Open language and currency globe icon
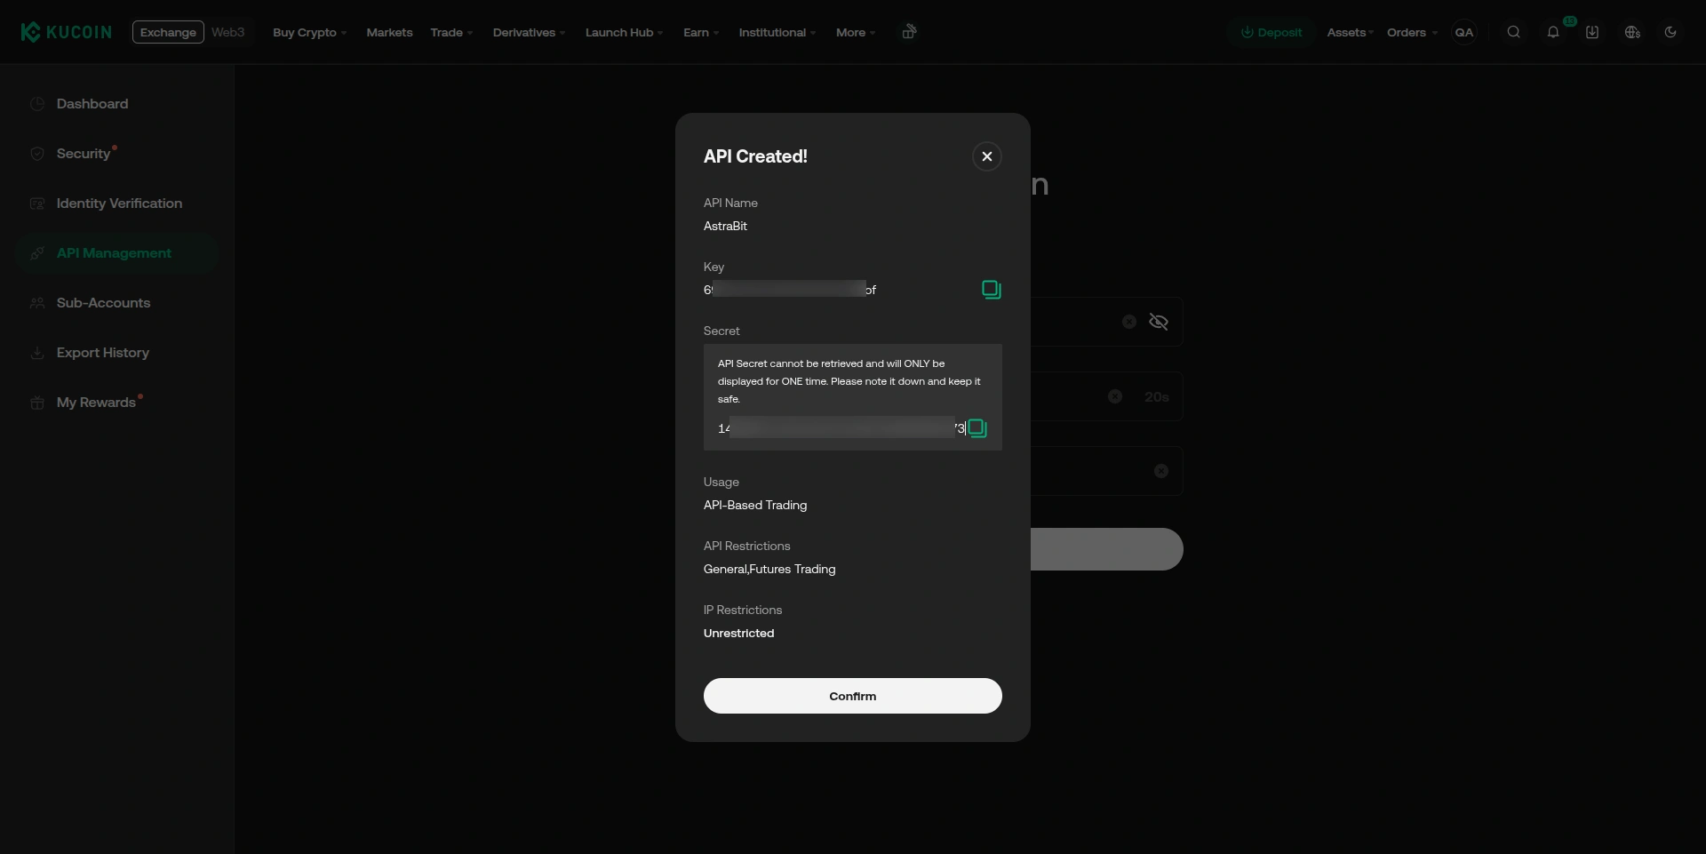Screen dimensions: 1706x854 coord(1632,32)
